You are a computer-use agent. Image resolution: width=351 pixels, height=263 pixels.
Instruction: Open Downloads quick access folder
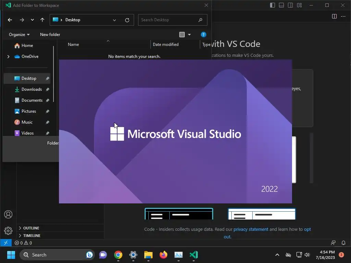click(31, 89)
